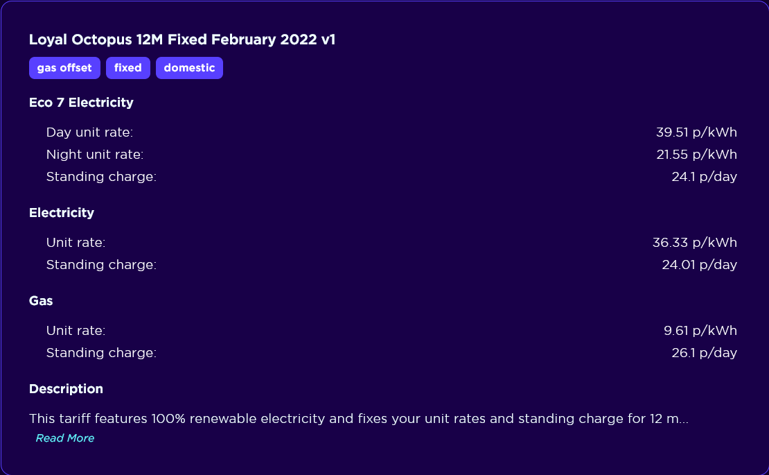This screenshot has height=475, width=769.
Task: Click the truncated tariff description text
Action: (358, 419)
